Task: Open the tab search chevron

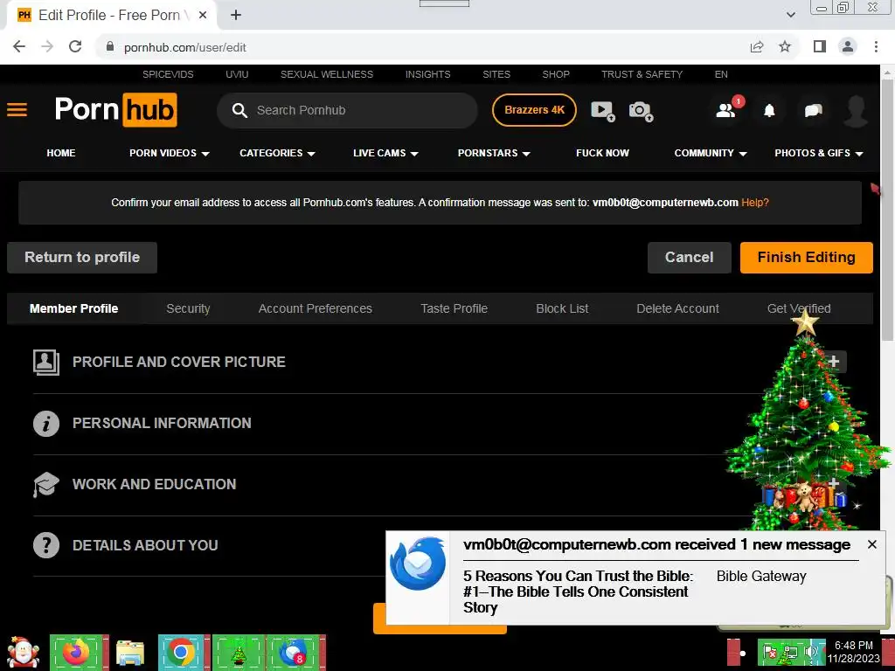Action: click(790, 15)
